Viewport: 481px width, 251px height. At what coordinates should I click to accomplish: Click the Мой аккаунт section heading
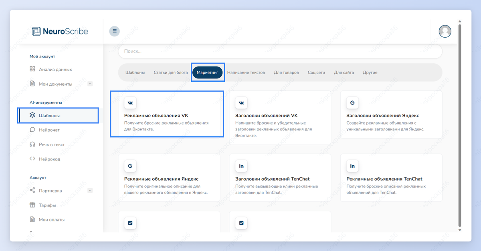tap(42, 56)
